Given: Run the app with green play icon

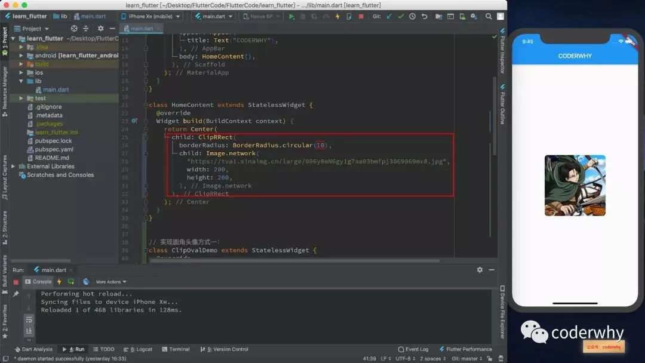Looking at the screenshot, I should coord(291,17).
